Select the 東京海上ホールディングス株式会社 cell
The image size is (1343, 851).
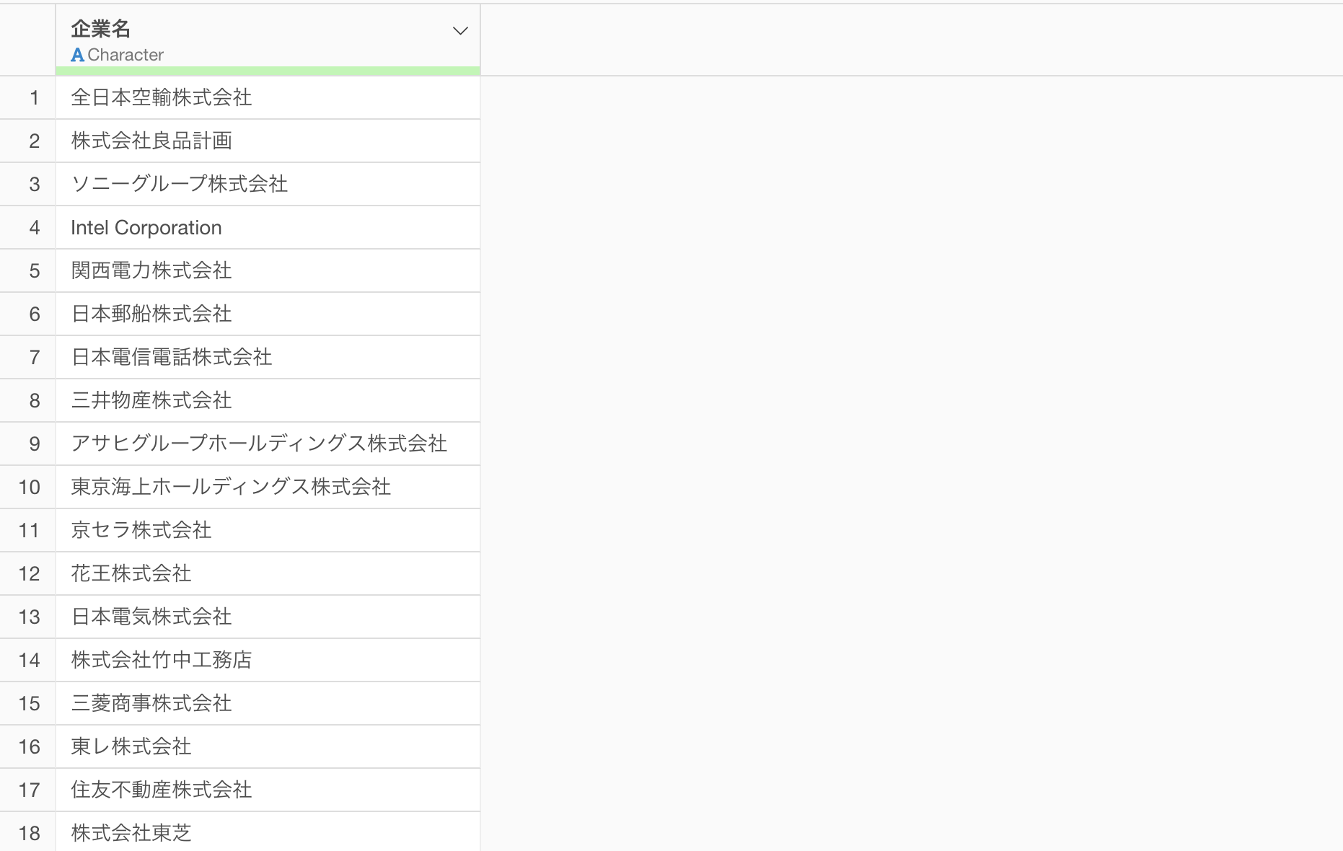231,487
